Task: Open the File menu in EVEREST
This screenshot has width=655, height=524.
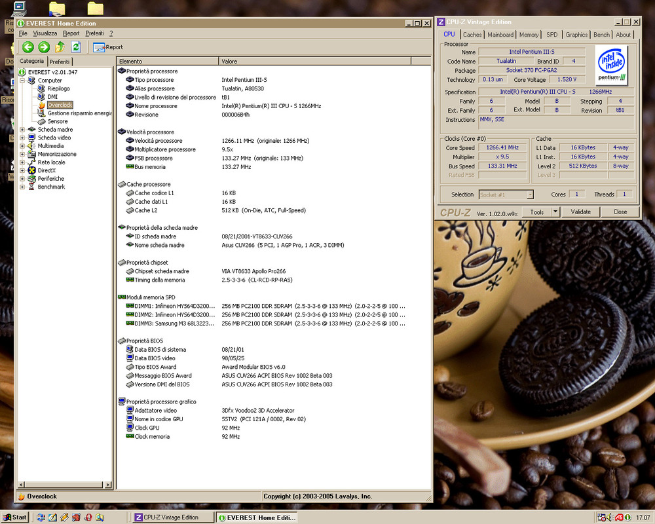Action: click(x=23, y=33)
